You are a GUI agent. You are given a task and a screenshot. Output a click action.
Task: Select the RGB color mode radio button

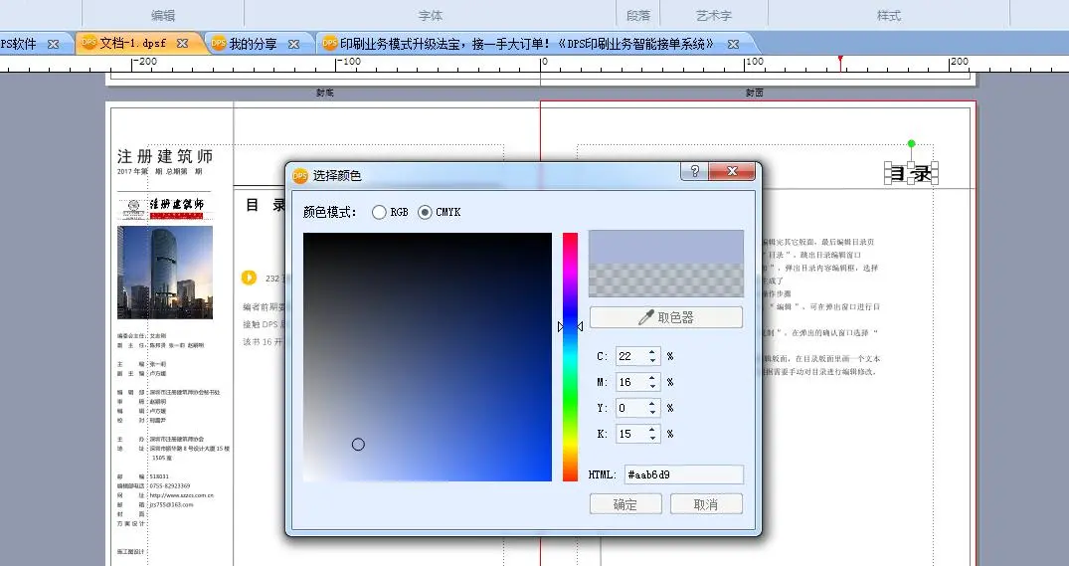tap(379, 212)
